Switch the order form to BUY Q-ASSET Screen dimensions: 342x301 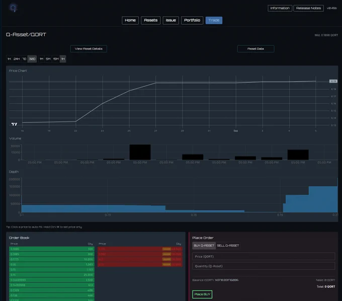(204, 246)
